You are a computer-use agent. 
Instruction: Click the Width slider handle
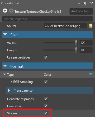point(76,43)
